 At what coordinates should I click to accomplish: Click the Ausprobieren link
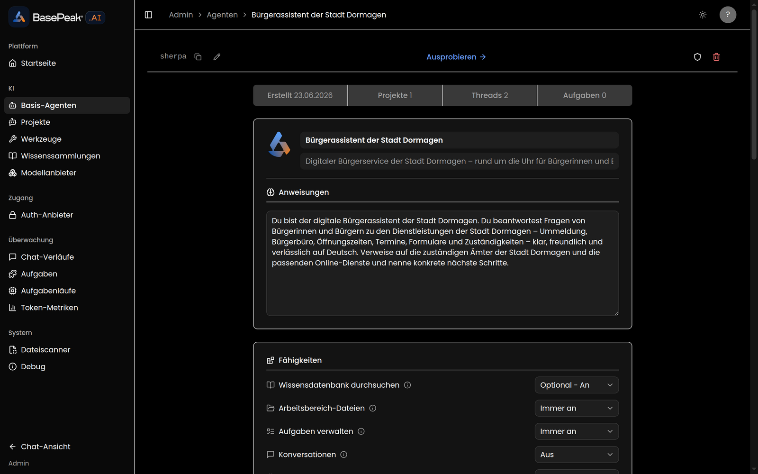pos(456,57)
